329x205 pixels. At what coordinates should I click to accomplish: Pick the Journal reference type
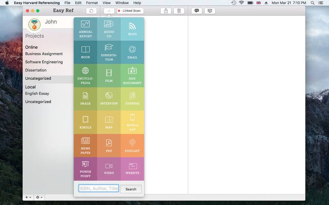coord(132,99)
